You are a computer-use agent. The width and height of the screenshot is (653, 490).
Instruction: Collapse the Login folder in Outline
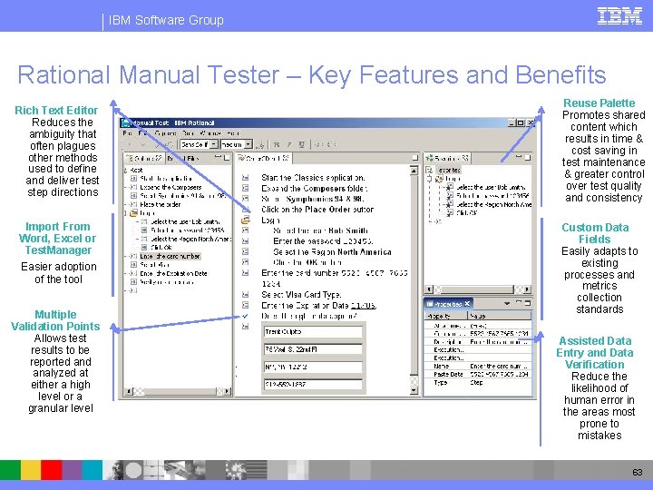pos(126,213)
